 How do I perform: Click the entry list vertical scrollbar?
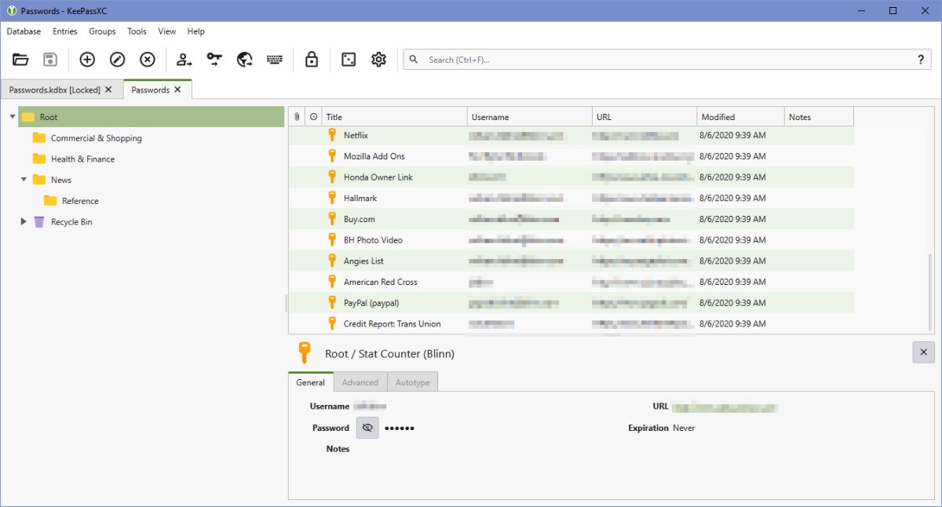[x=929, y=293]
